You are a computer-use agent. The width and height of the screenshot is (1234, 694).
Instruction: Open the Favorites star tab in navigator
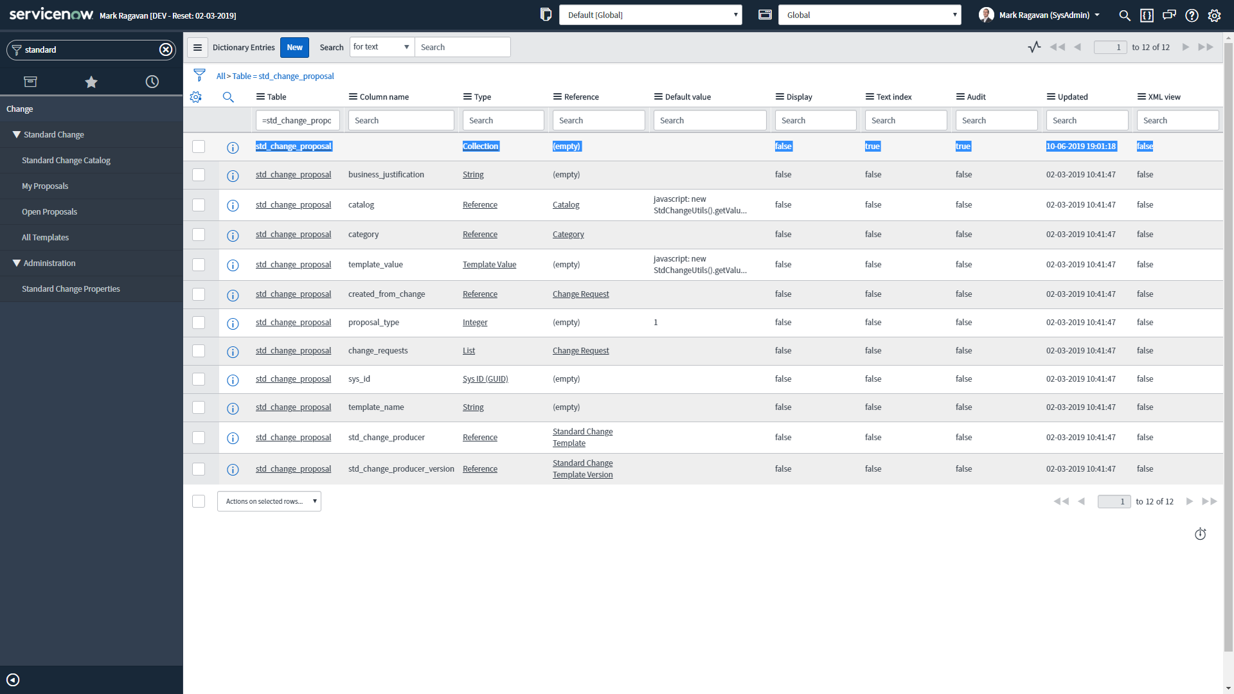(x=91, y=82)
